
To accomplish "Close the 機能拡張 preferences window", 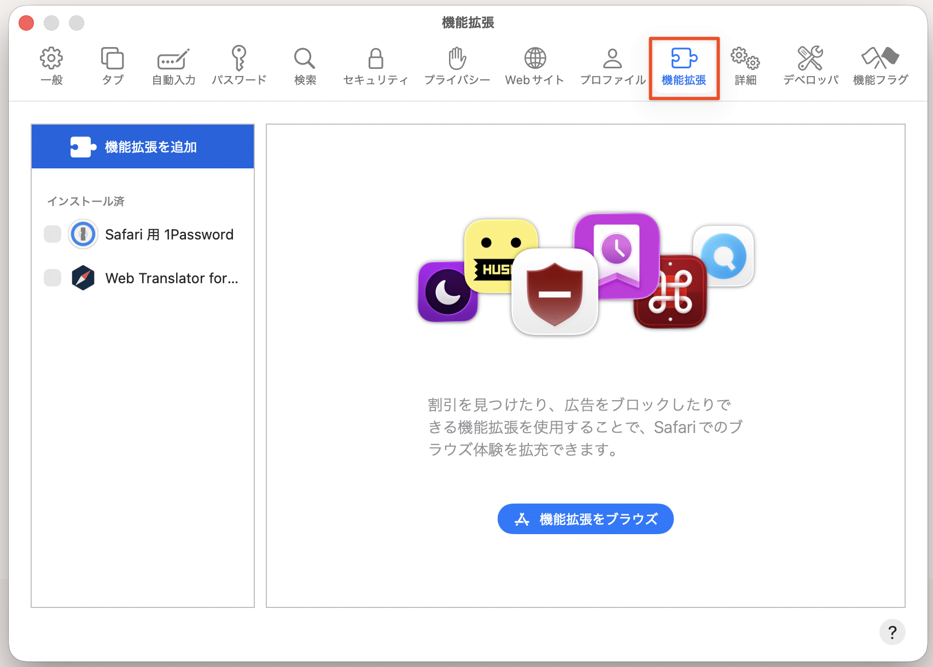I will click(26, 23).
